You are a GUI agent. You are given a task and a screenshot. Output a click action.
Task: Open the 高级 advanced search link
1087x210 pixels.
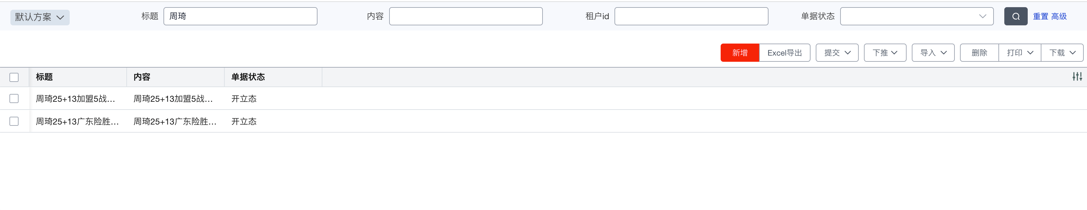coord(1059,16)
